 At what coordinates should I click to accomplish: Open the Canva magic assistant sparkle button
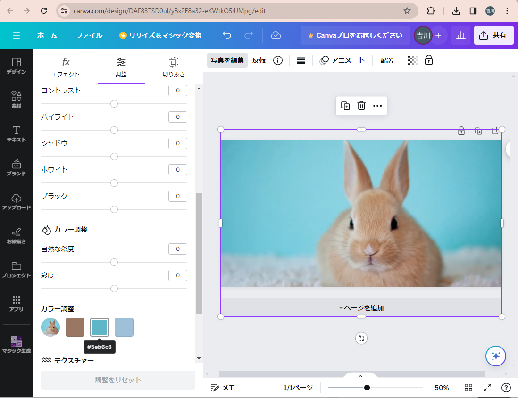[495, 356]
